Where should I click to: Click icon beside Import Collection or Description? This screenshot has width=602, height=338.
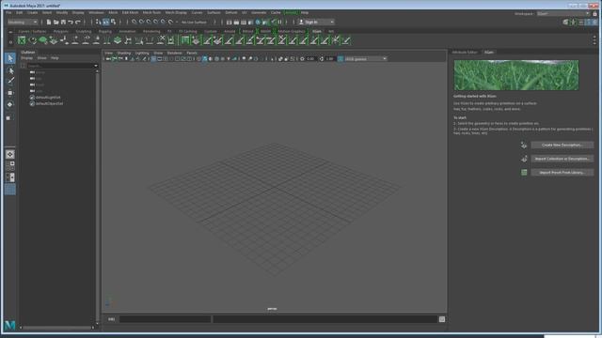pos(524,159)
